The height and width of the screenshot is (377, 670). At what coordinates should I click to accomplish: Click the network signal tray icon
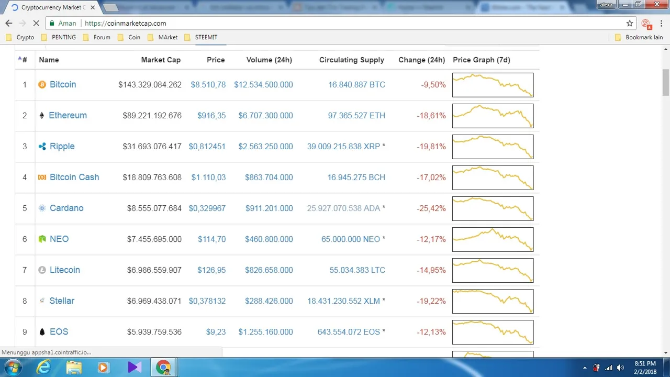[608, 368]
